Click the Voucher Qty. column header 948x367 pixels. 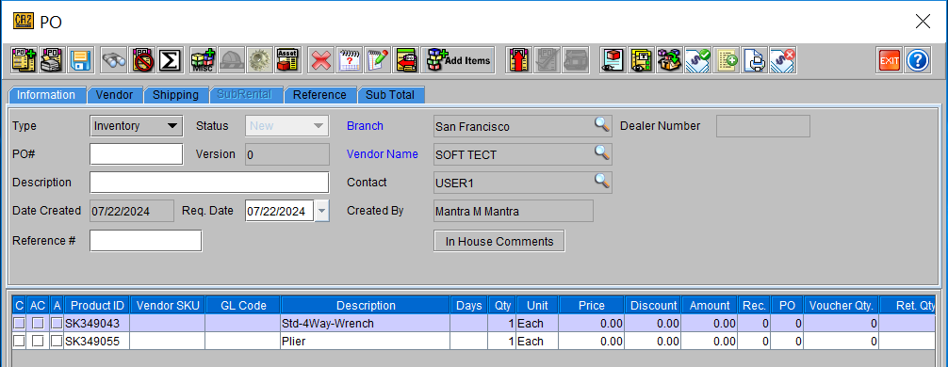[841, 306]
